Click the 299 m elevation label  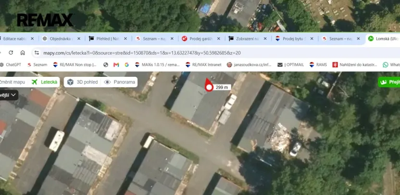pyautogui.click(x=222, y=87)
